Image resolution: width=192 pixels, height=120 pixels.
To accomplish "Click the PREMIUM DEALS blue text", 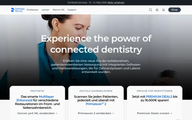I will click(x=159, y=97).
